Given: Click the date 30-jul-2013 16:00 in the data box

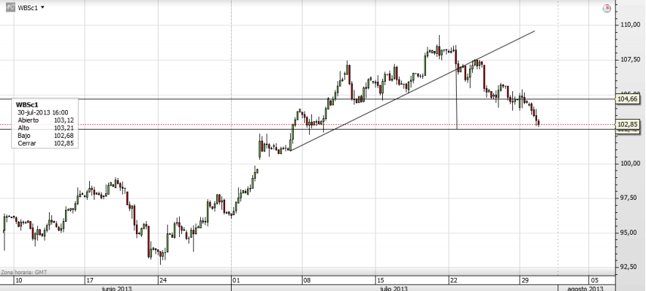Looking at the screenshot, I should pyautogui.click(x=43, y=112).
